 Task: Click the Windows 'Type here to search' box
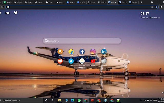pos(22,100)
